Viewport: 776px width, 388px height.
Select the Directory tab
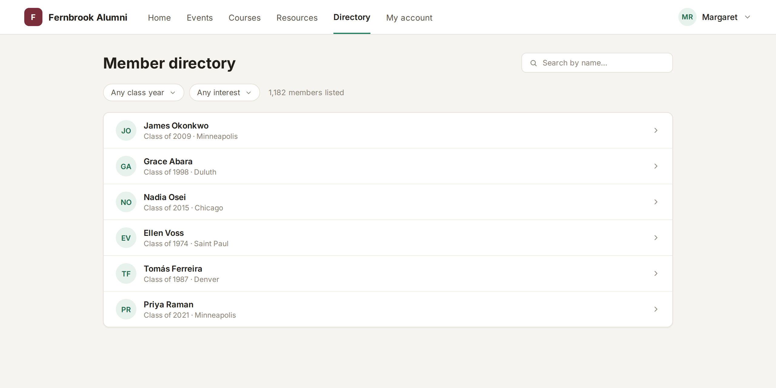click(352, 17)
